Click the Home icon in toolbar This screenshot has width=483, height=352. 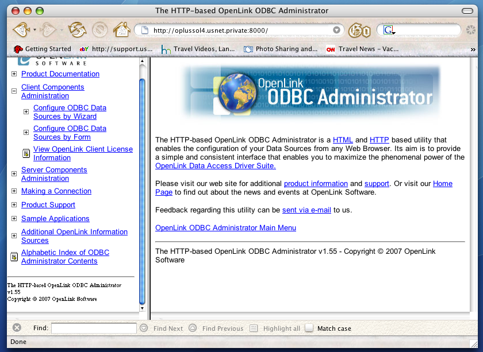click(121, 30)
